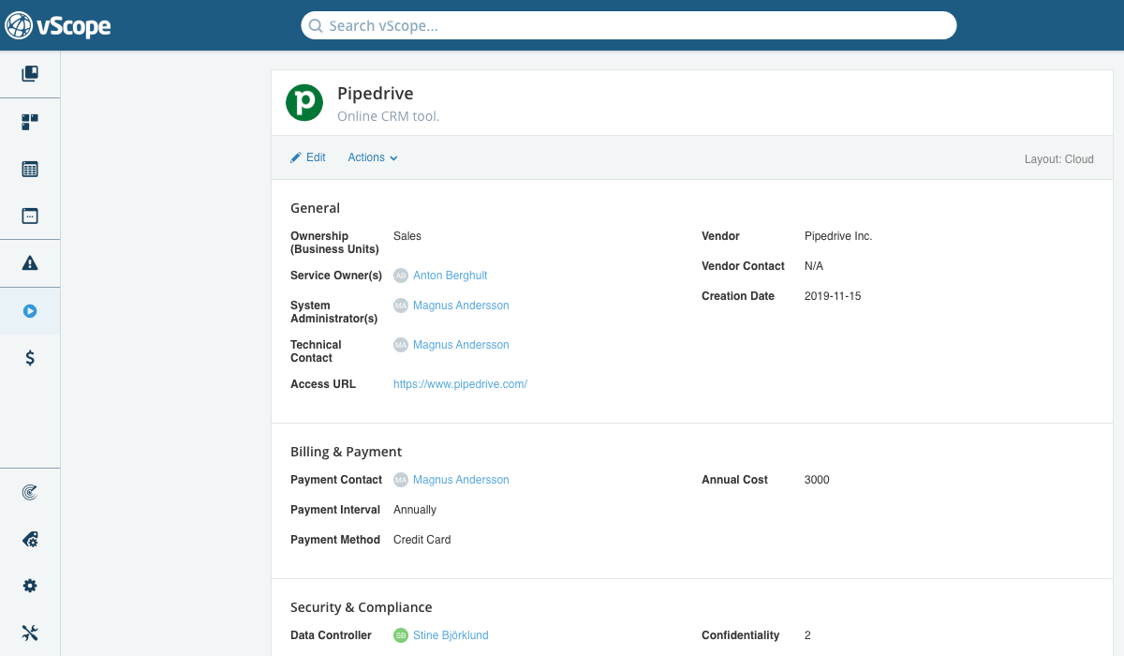The image size is (1124, 656).
Task: Open Payment Contact Magnus Andersson link
Action: click(x=461, y=480)
